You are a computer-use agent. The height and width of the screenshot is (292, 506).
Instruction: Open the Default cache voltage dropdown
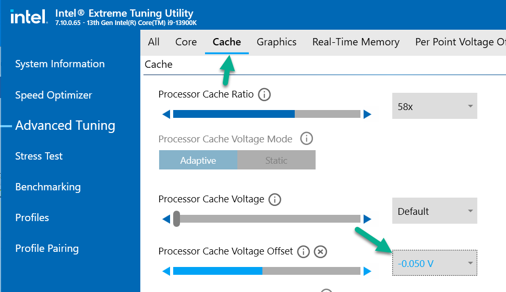tap(435, 211)
